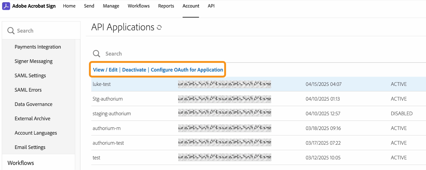The height and width of the screenshot is (170, 426).
Task: Select the Stg-authorium application row
Action: point(108,99)
